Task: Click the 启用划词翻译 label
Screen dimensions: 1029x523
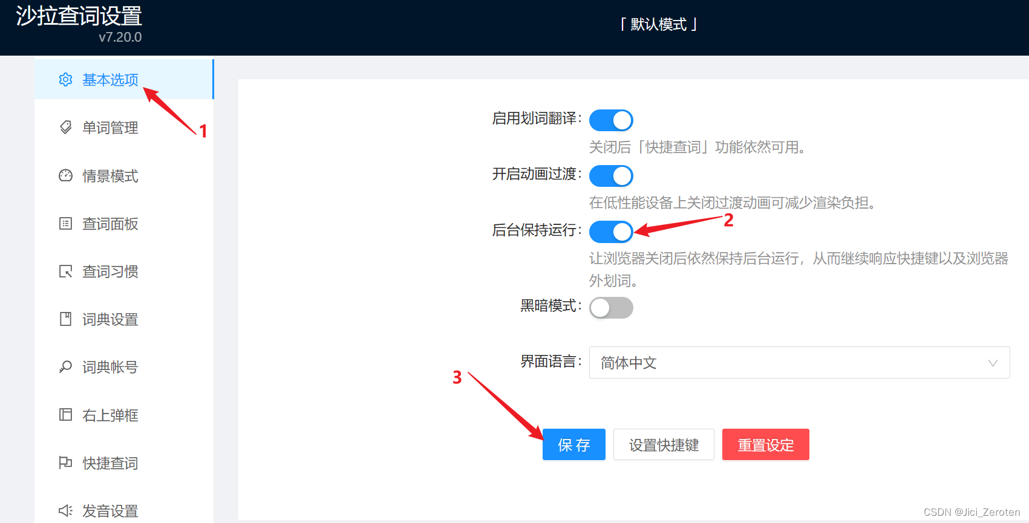Action: 537,119
